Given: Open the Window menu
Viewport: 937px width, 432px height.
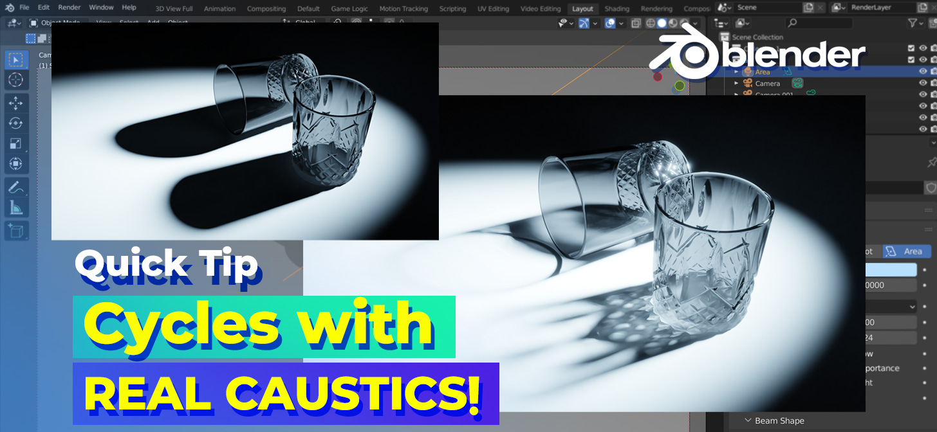Looking at the screenshot, I should pyautogui.click(x=101, y=8).
